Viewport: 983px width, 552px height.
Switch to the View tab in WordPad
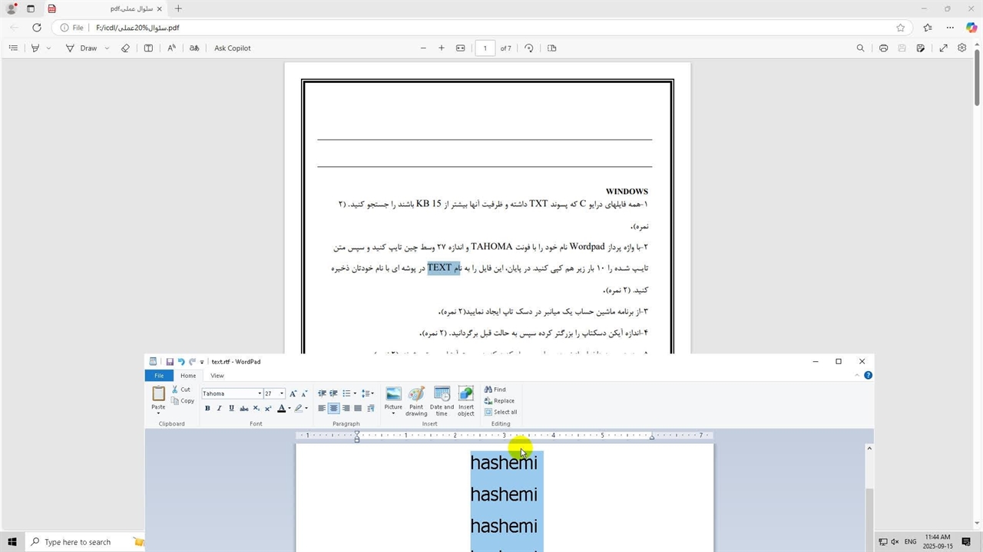(217, 376)
